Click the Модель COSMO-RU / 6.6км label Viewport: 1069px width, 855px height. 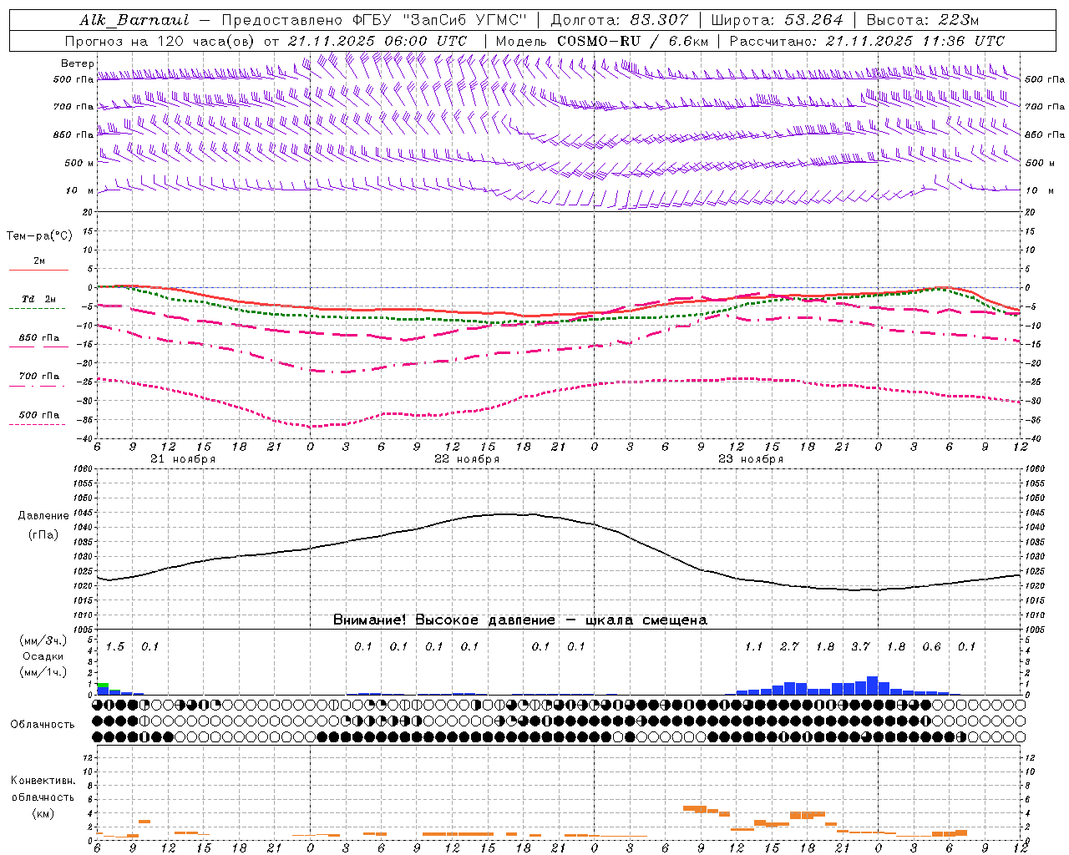coord(602,41)
